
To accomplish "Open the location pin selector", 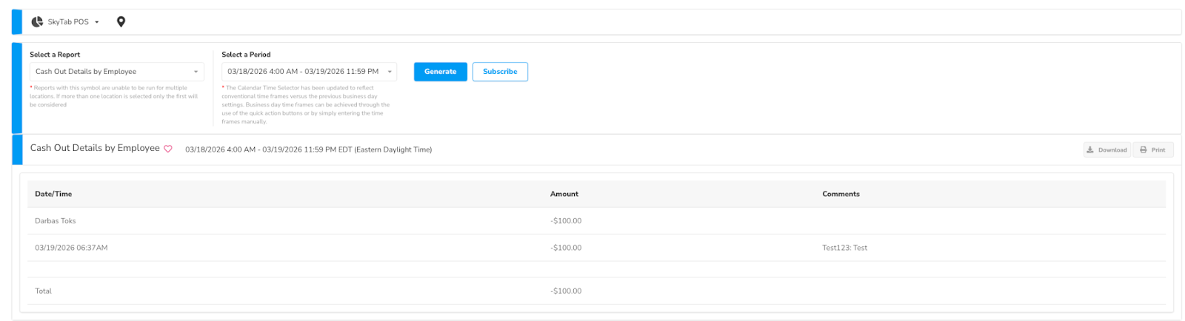I will [121, 22].
